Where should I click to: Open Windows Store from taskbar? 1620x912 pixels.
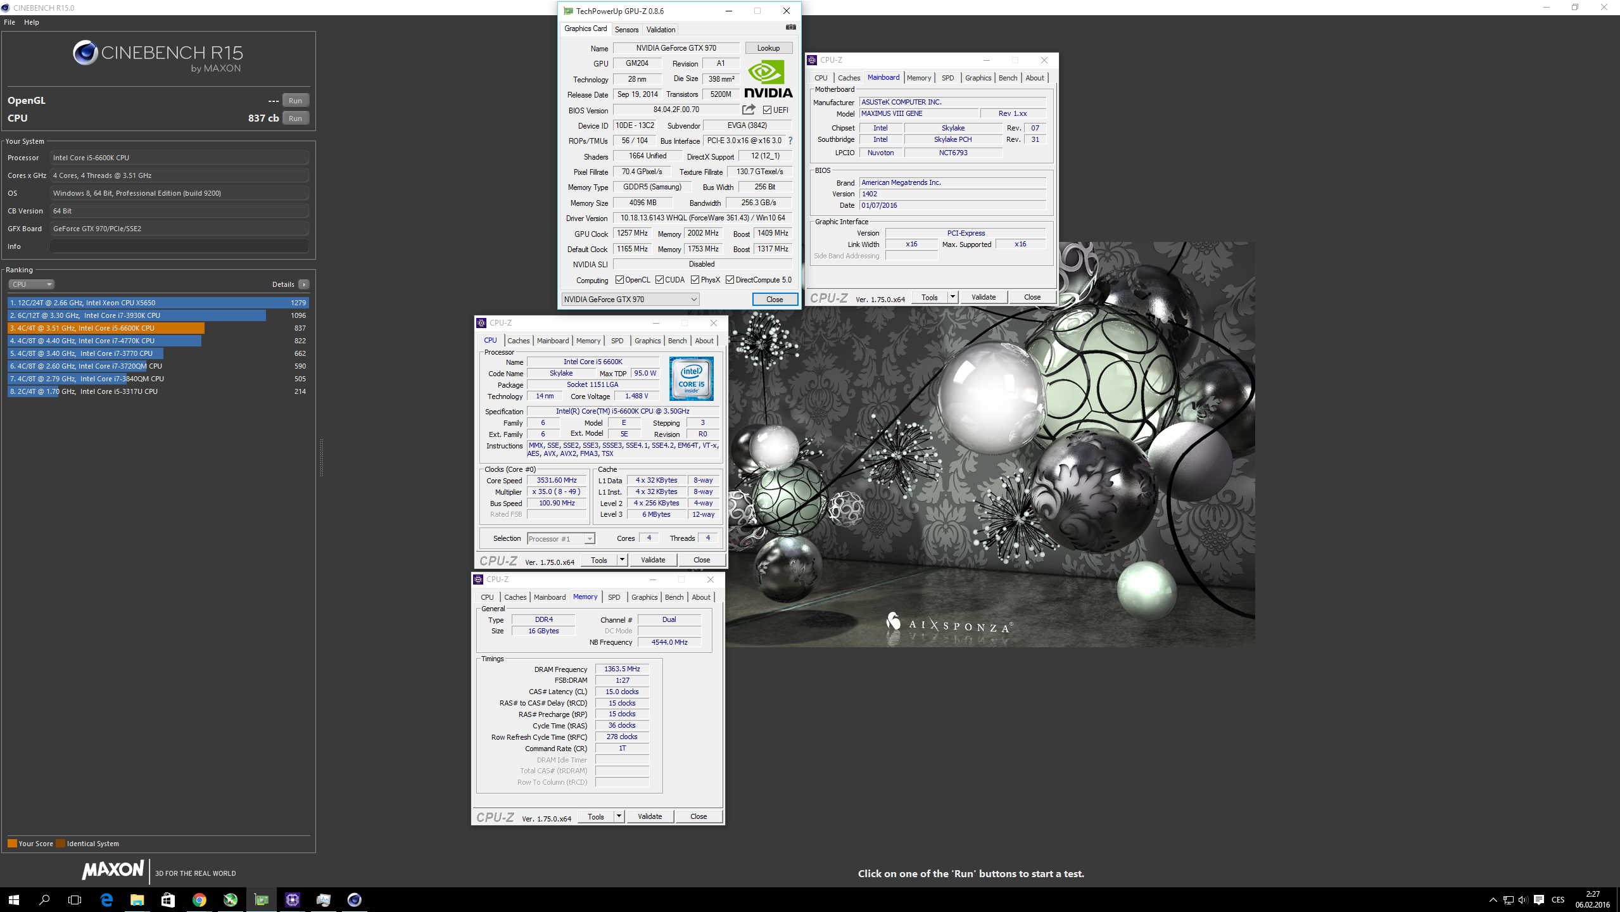coord(168,899)
